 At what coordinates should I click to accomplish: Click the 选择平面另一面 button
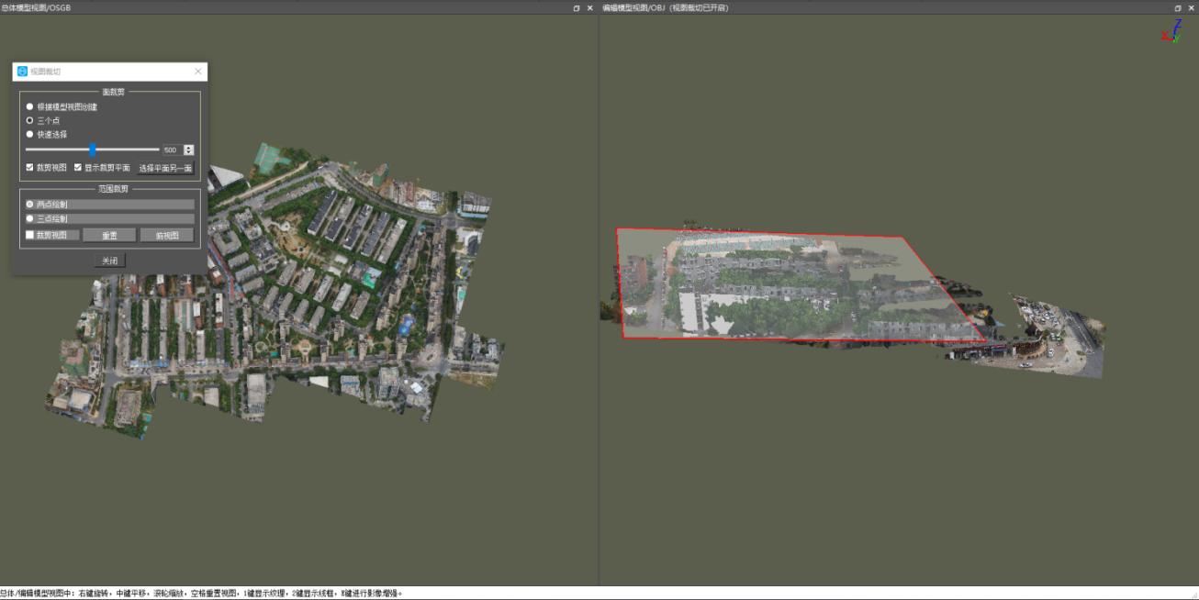point(165,168)
